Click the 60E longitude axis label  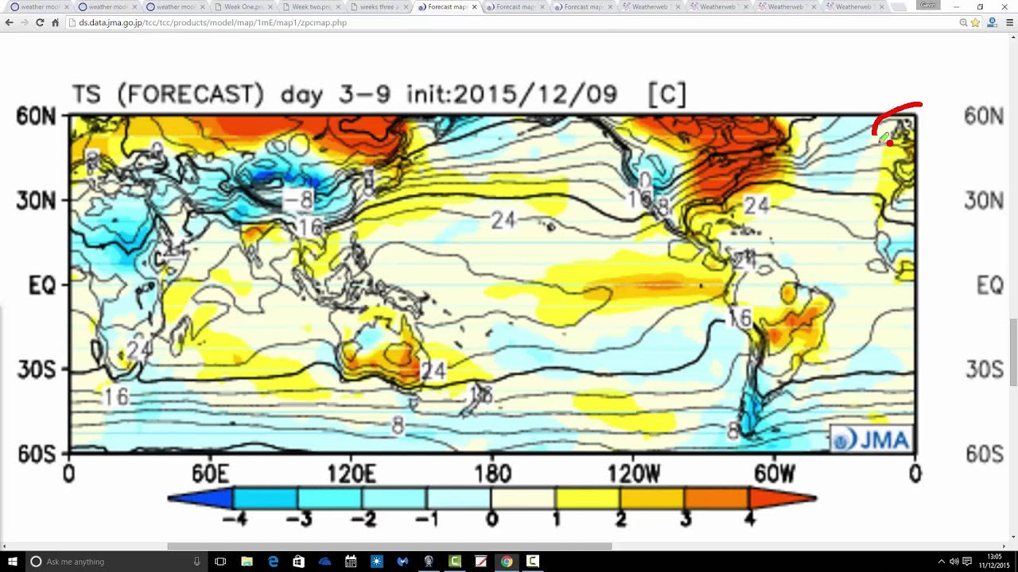[210, 474]
